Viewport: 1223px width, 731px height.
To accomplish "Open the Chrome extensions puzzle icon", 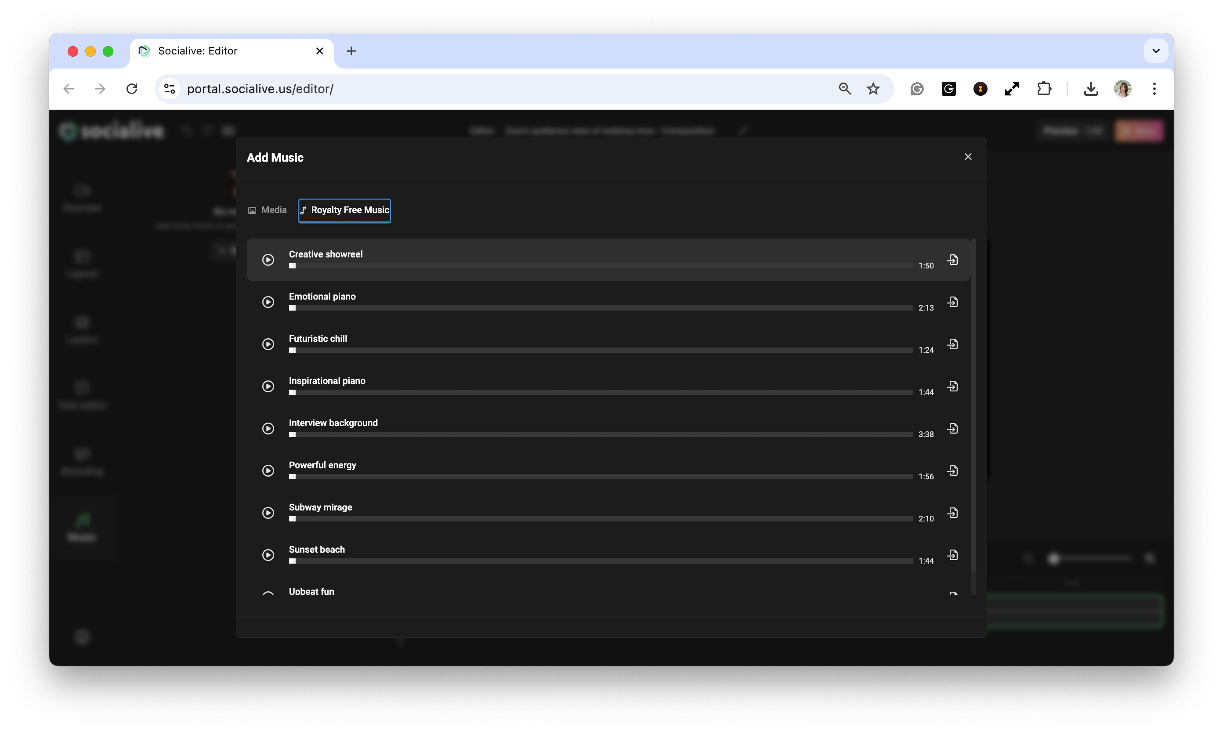I will [1044, 89].
